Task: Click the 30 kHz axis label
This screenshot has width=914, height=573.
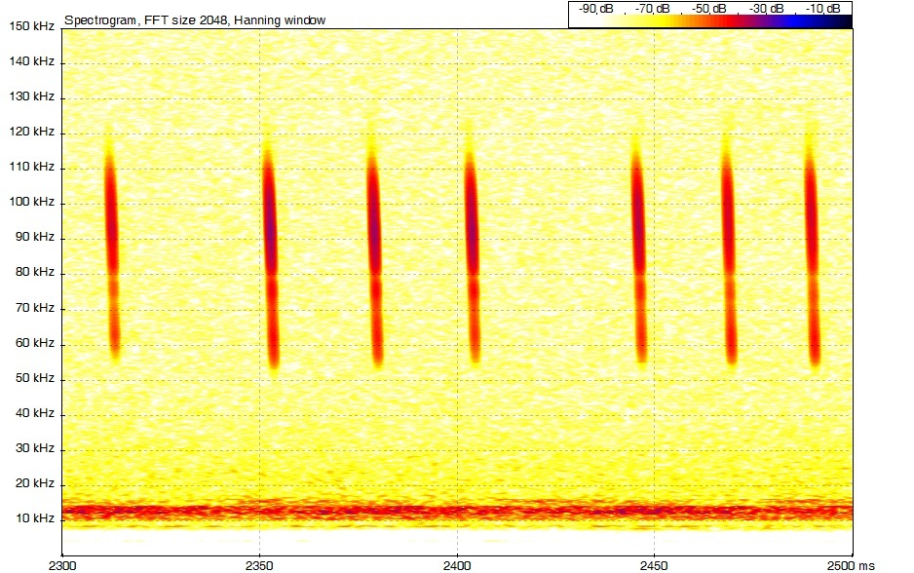Action: coord(35,447)
